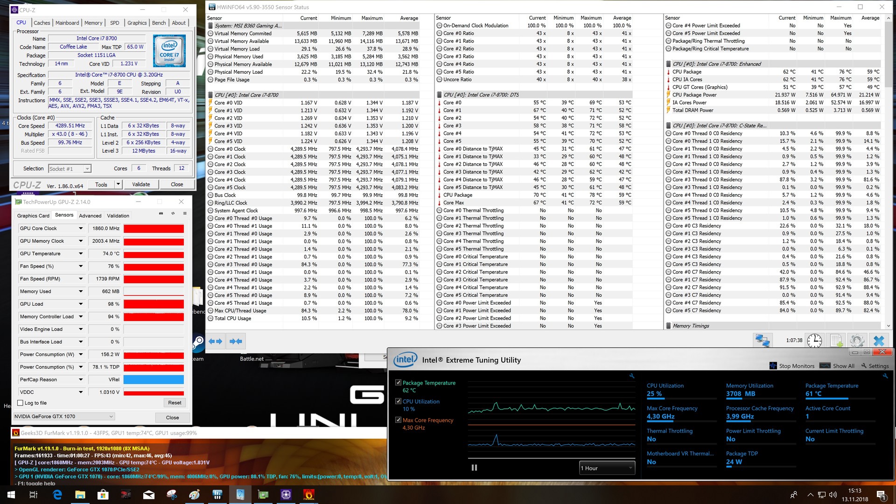Viewport: 896px width, 504px height.
Task: Open HWiNFO sensor settings gear icon
Action: tap(857, 341)
